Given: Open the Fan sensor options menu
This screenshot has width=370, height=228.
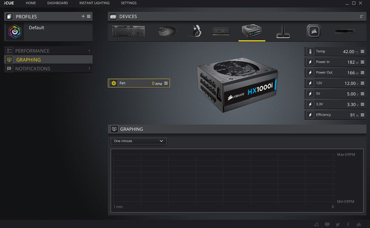Looking at the screenshot, I should [x=166, y=83].
